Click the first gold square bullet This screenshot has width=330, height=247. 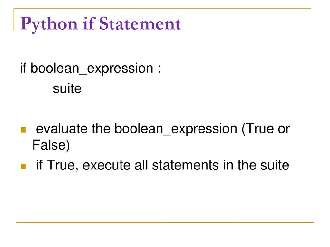click(x=23, y=130)
